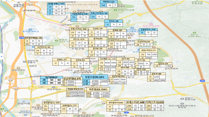
Task: Click the 성남현대92,375 header cell
Action: [x=72, y=79]
